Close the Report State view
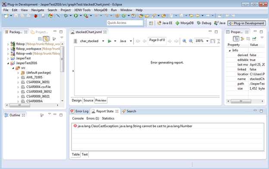The height and width of the screenshot is (169, 269). click(x=117, y=111)
